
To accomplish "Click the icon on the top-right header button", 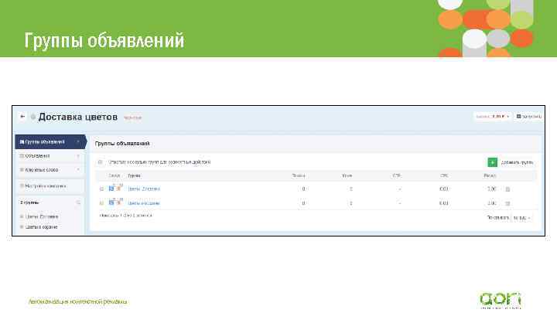I will 518,117.
